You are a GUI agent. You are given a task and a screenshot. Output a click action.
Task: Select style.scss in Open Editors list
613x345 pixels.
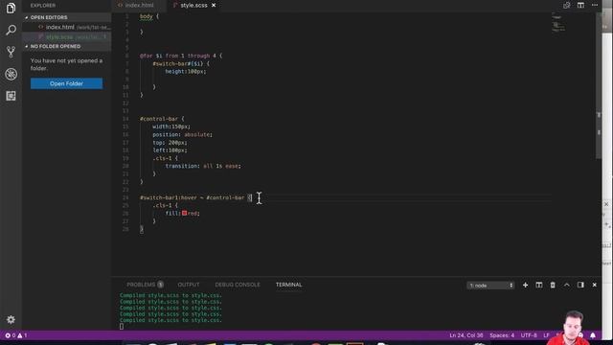pyautogui.click(x=66, y=36)
